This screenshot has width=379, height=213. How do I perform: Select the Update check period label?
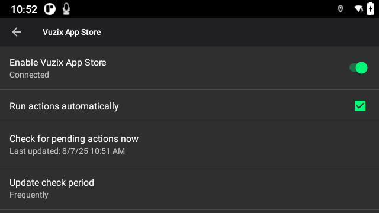(x=52, y=183)
